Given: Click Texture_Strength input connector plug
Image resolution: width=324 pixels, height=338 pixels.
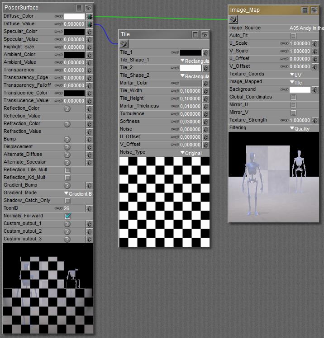Looking at the screenshot, I should pyautogui.click(x=315, y=120).
